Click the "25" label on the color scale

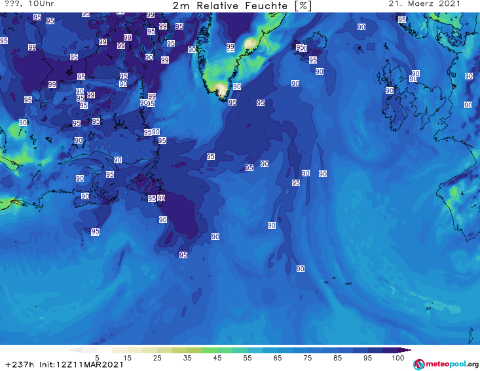[157, 357]
